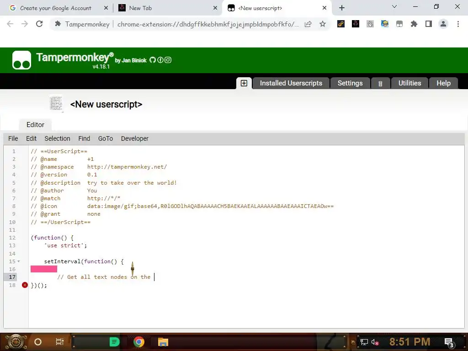Image resolution: width=468 pixels, height=351 pixels.
Task: Click the muted volume tray icon
Action: [x=375, y=342]
